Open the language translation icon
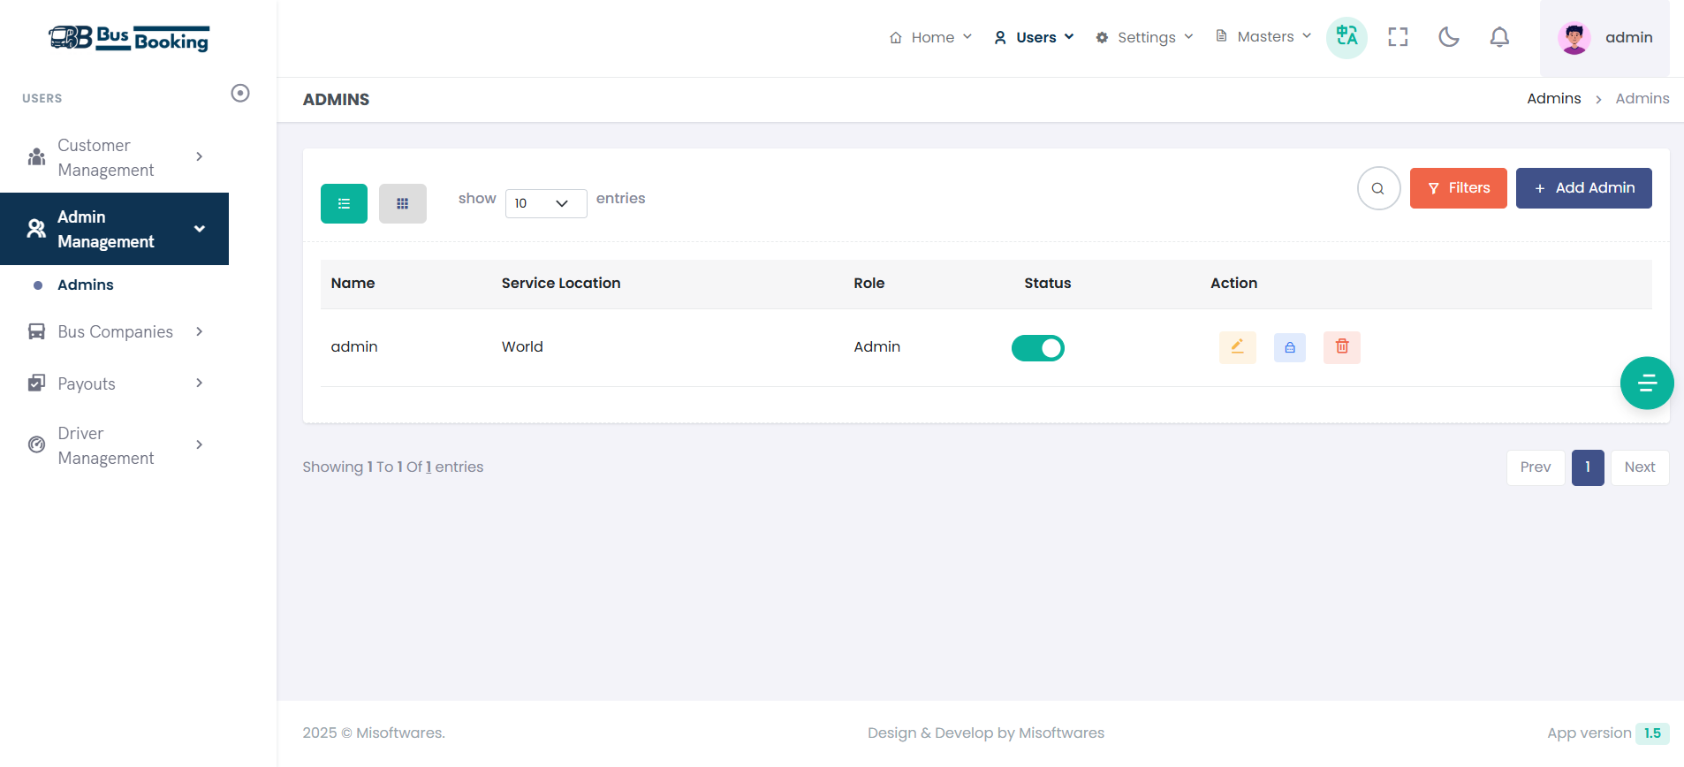The image size is (1684, 767). 1346,37
